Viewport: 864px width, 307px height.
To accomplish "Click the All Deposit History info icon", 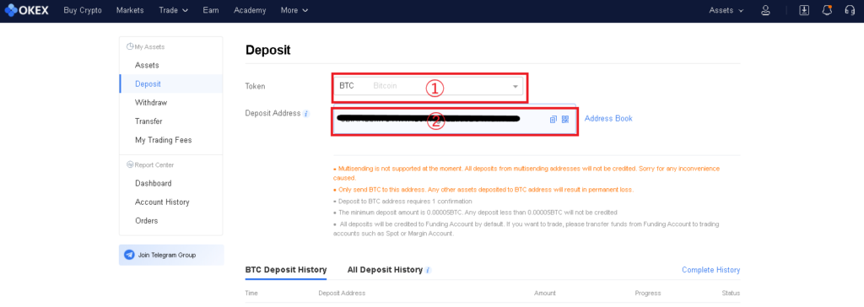I will tap(428, 270).
